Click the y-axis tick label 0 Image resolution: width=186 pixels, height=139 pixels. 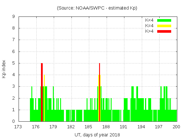[x=13, y=121]
